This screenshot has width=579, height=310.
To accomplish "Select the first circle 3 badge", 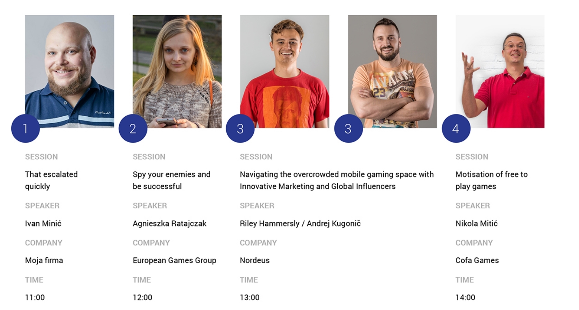I will click(x=240, y=129).
